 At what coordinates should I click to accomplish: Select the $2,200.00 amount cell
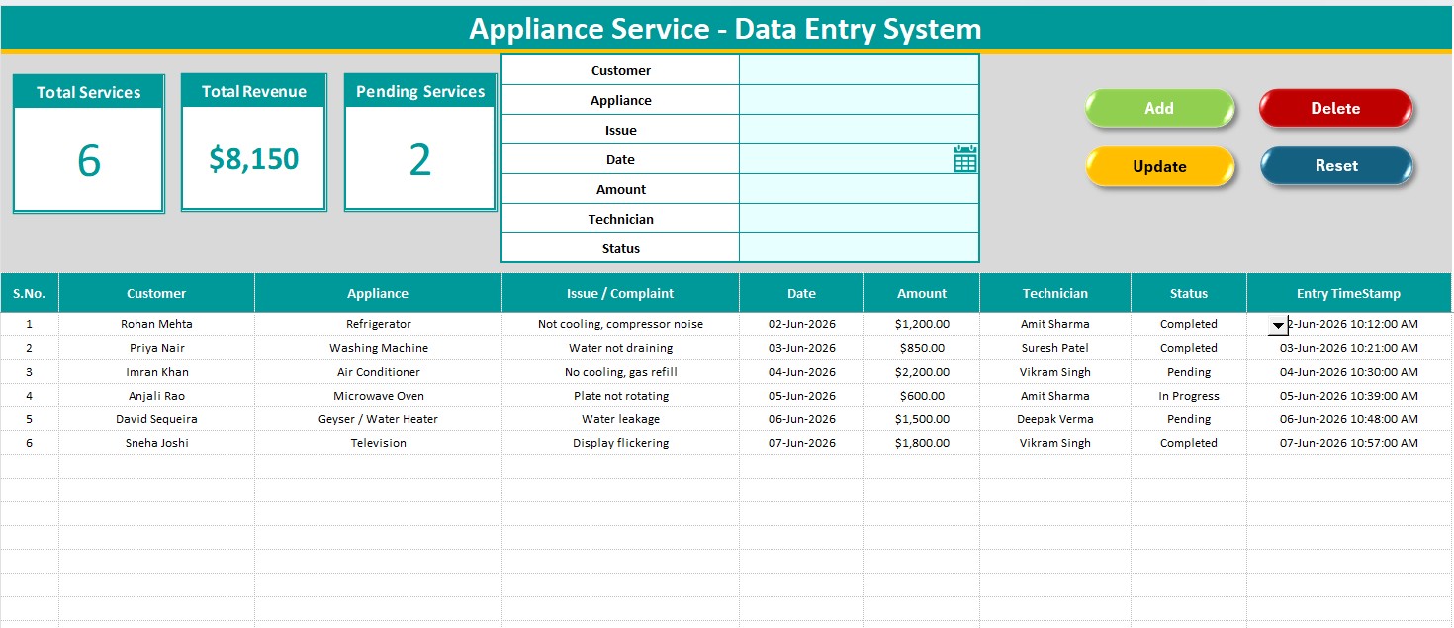point(922,372)
